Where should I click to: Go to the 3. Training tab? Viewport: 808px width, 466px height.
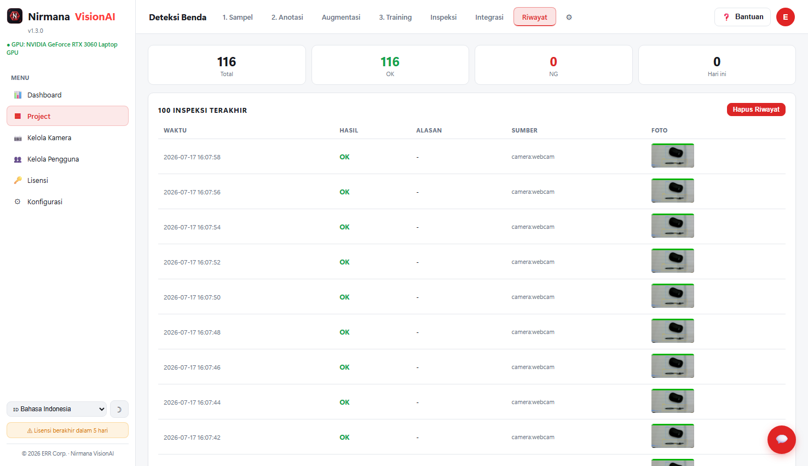point(395,17)
